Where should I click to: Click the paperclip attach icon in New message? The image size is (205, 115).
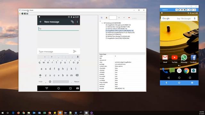click(x=72, y=22)
